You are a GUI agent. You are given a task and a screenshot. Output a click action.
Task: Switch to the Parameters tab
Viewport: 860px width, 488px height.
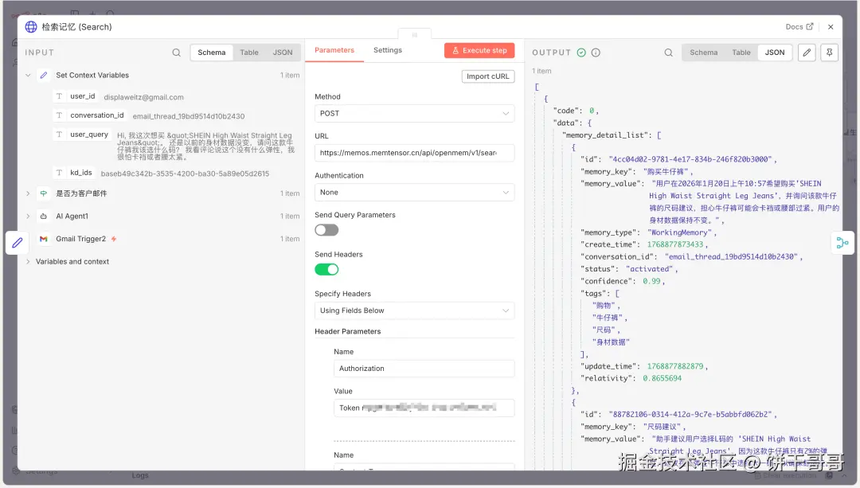(334, 50)
